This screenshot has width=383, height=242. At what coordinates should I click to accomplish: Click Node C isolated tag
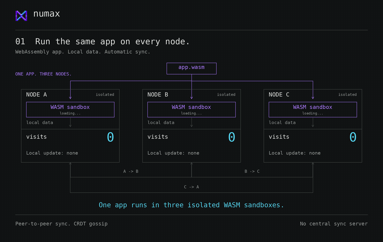coord(348,95)
